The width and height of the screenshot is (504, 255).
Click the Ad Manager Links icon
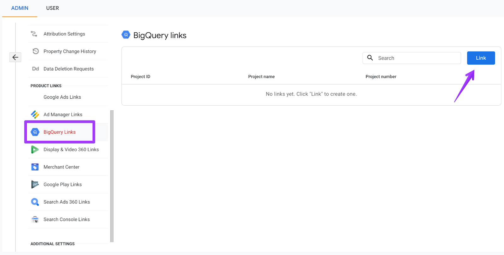tap(35, 114)
